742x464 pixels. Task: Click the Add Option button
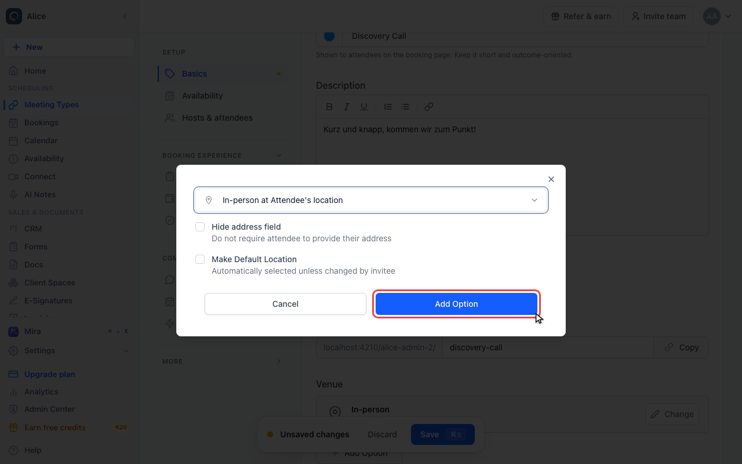(x=457, y=304)
